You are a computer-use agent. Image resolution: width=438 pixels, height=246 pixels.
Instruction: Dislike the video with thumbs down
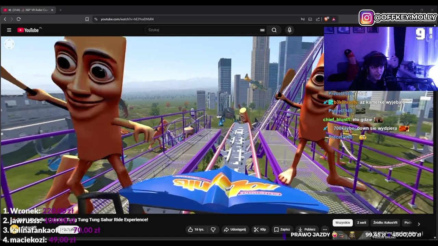pos(213,230)
